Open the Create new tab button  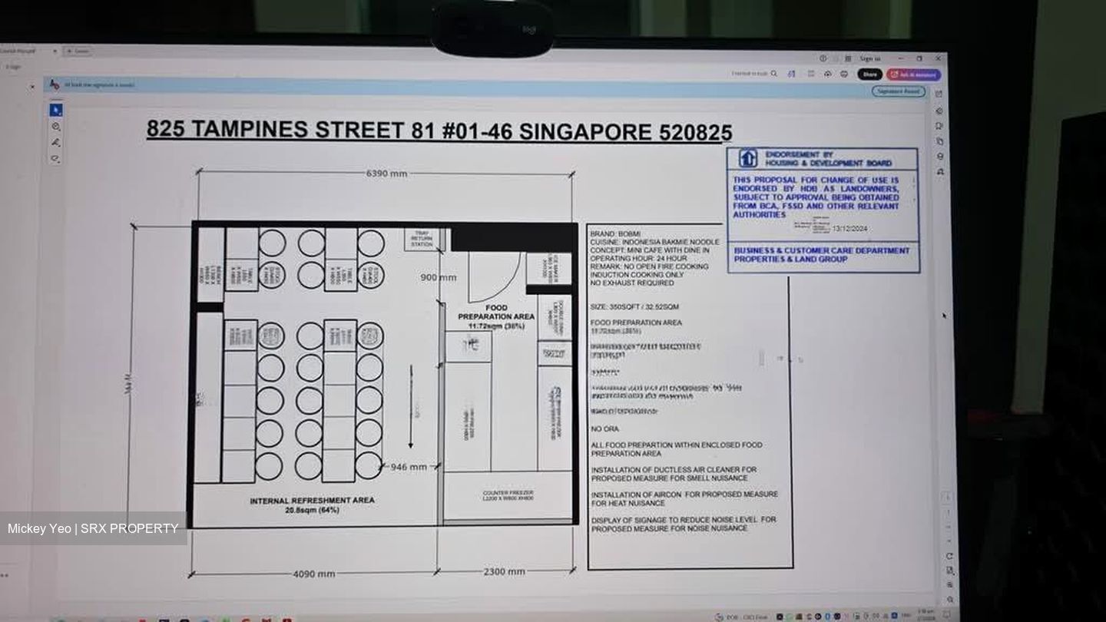coord(78,51)
